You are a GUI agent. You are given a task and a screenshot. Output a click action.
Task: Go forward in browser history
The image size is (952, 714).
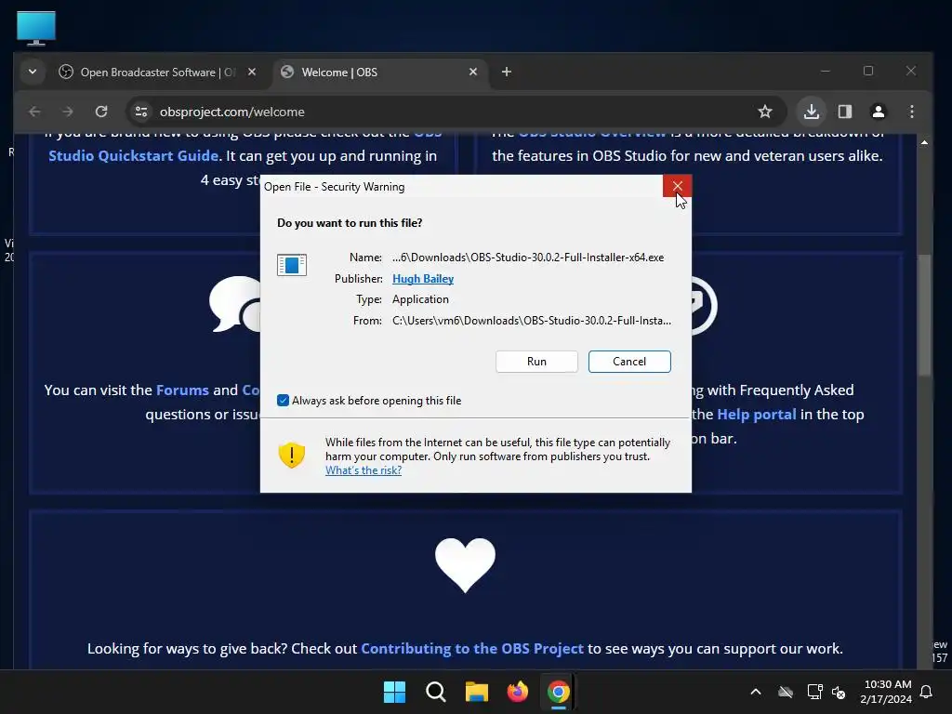click(67, 112)
